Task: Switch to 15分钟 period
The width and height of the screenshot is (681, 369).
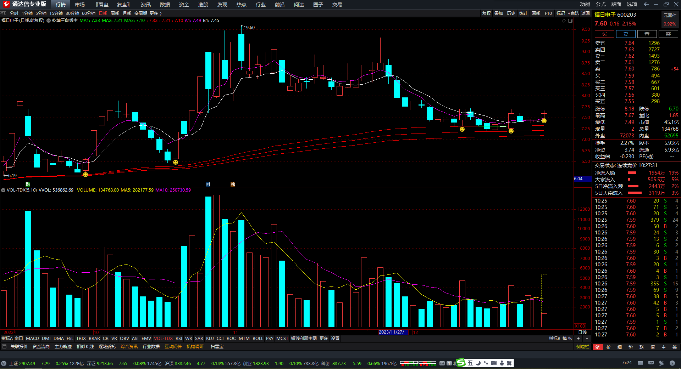Action: pos(56,13)
